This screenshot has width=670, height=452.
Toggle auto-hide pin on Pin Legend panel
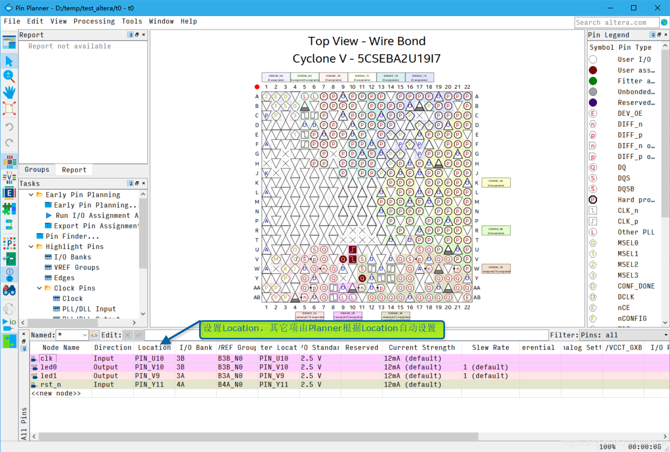pos(652,35)
